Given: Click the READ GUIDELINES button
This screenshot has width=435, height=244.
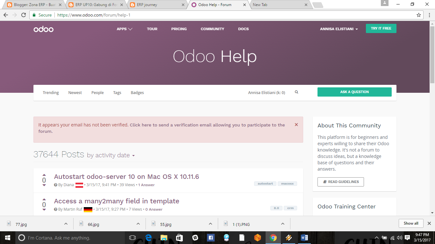Looking at the screenshot, I should pos(341,182).
